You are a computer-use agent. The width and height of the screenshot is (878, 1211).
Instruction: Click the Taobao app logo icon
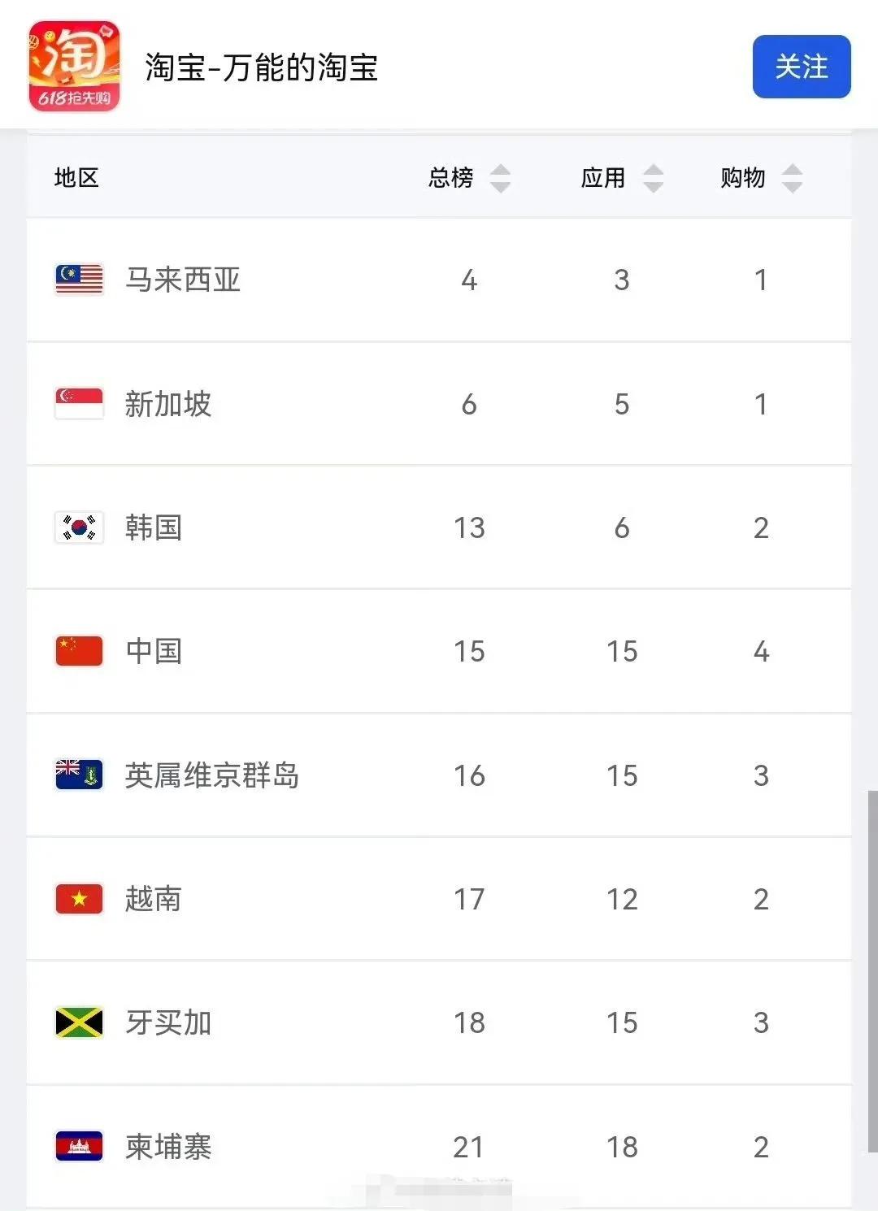point(74,66)
